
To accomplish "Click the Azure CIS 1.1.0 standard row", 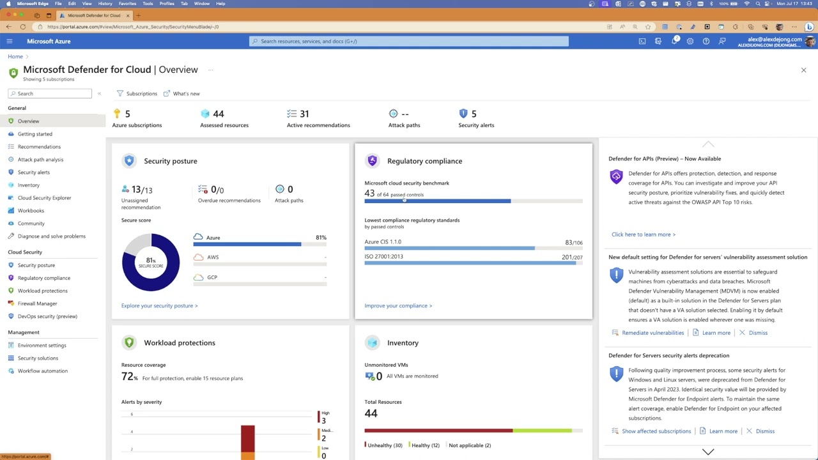I will point(474,243).
